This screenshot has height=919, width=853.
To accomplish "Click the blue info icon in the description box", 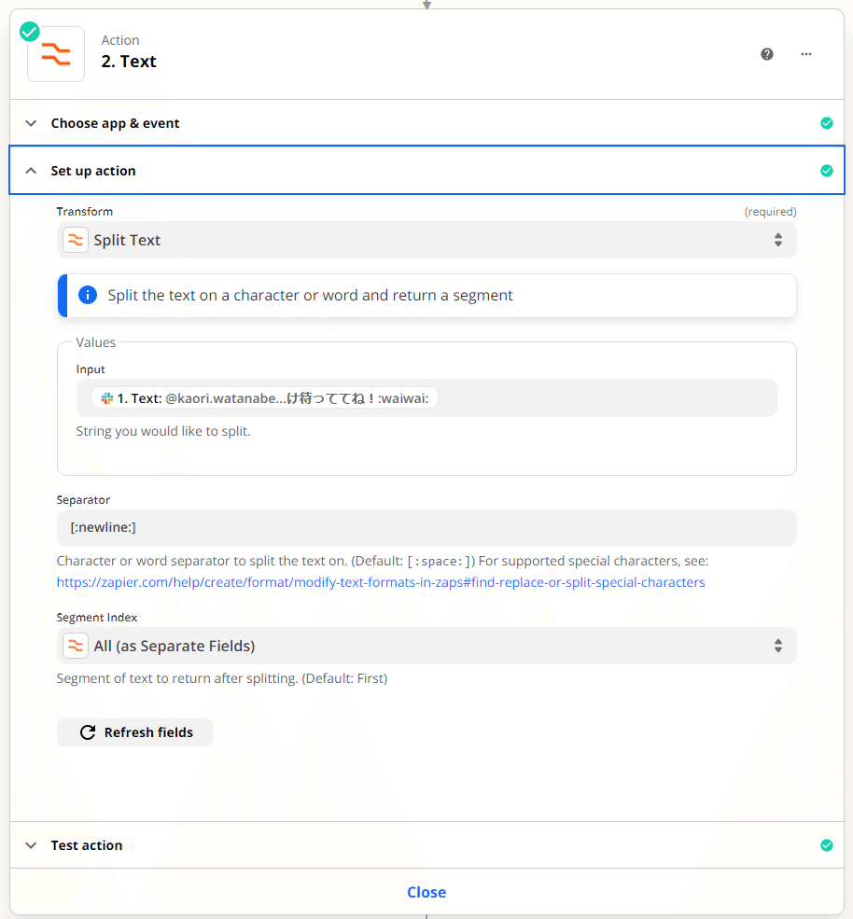I will (88, 295).
